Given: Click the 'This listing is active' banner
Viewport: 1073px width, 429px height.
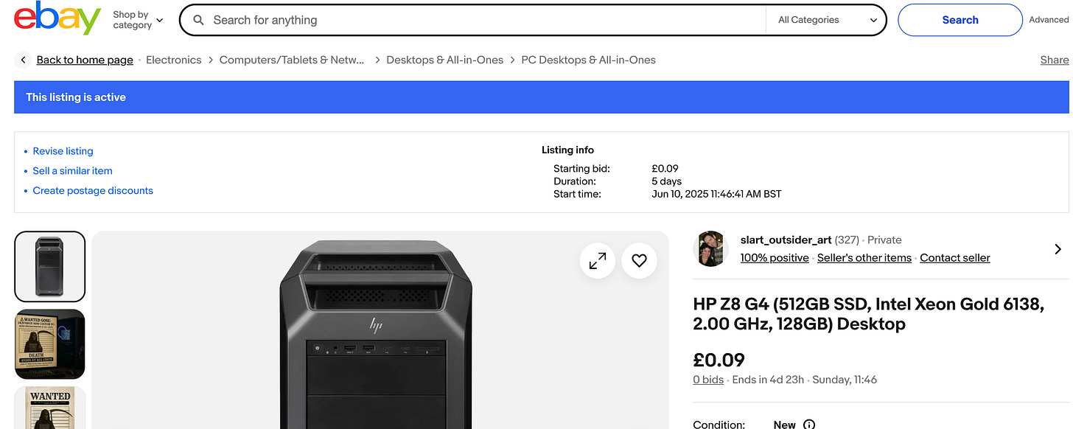Looking at the screenshot, I should [x=542, y=97].
